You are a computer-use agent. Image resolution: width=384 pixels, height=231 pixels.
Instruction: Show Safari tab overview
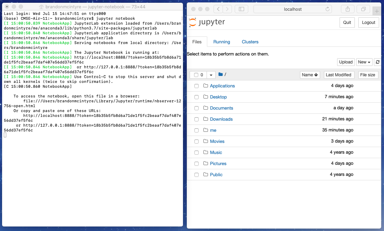point(364,9)
